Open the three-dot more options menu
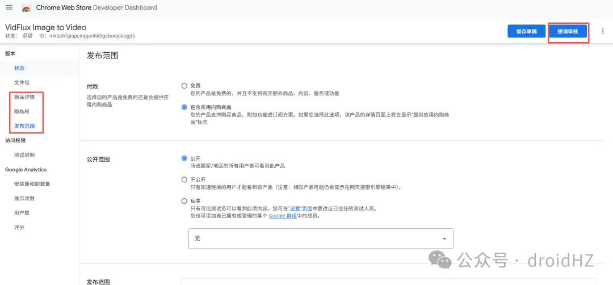Image resolution: width=613 pixels, height=285 pixels. tap(602, 31)
